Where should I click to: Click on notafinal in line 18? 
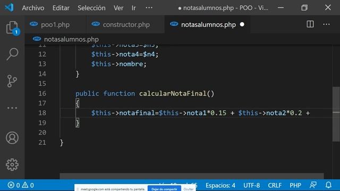point(137,113)
